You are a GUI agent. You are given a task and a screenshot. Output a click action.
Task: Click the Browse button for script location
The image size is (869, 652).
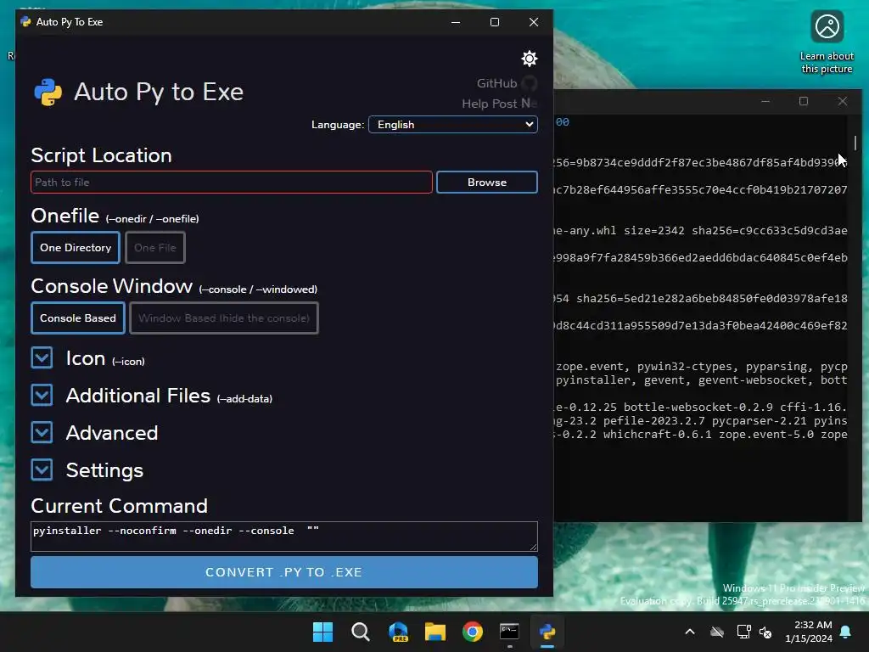tap(486, 183)
